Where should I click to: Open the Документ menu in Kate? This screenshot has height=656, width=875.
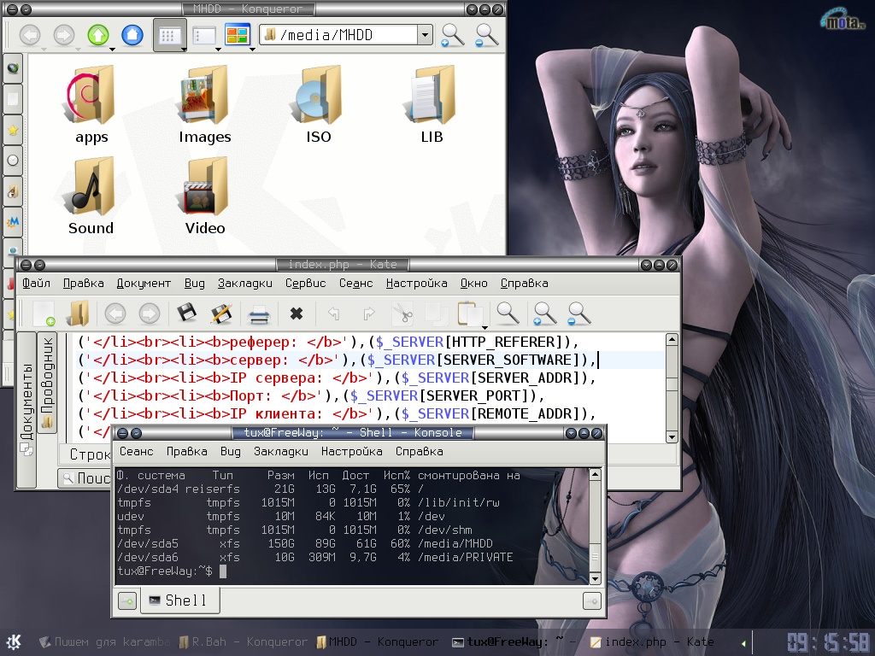pyautogui.click(x=144, y=284)
